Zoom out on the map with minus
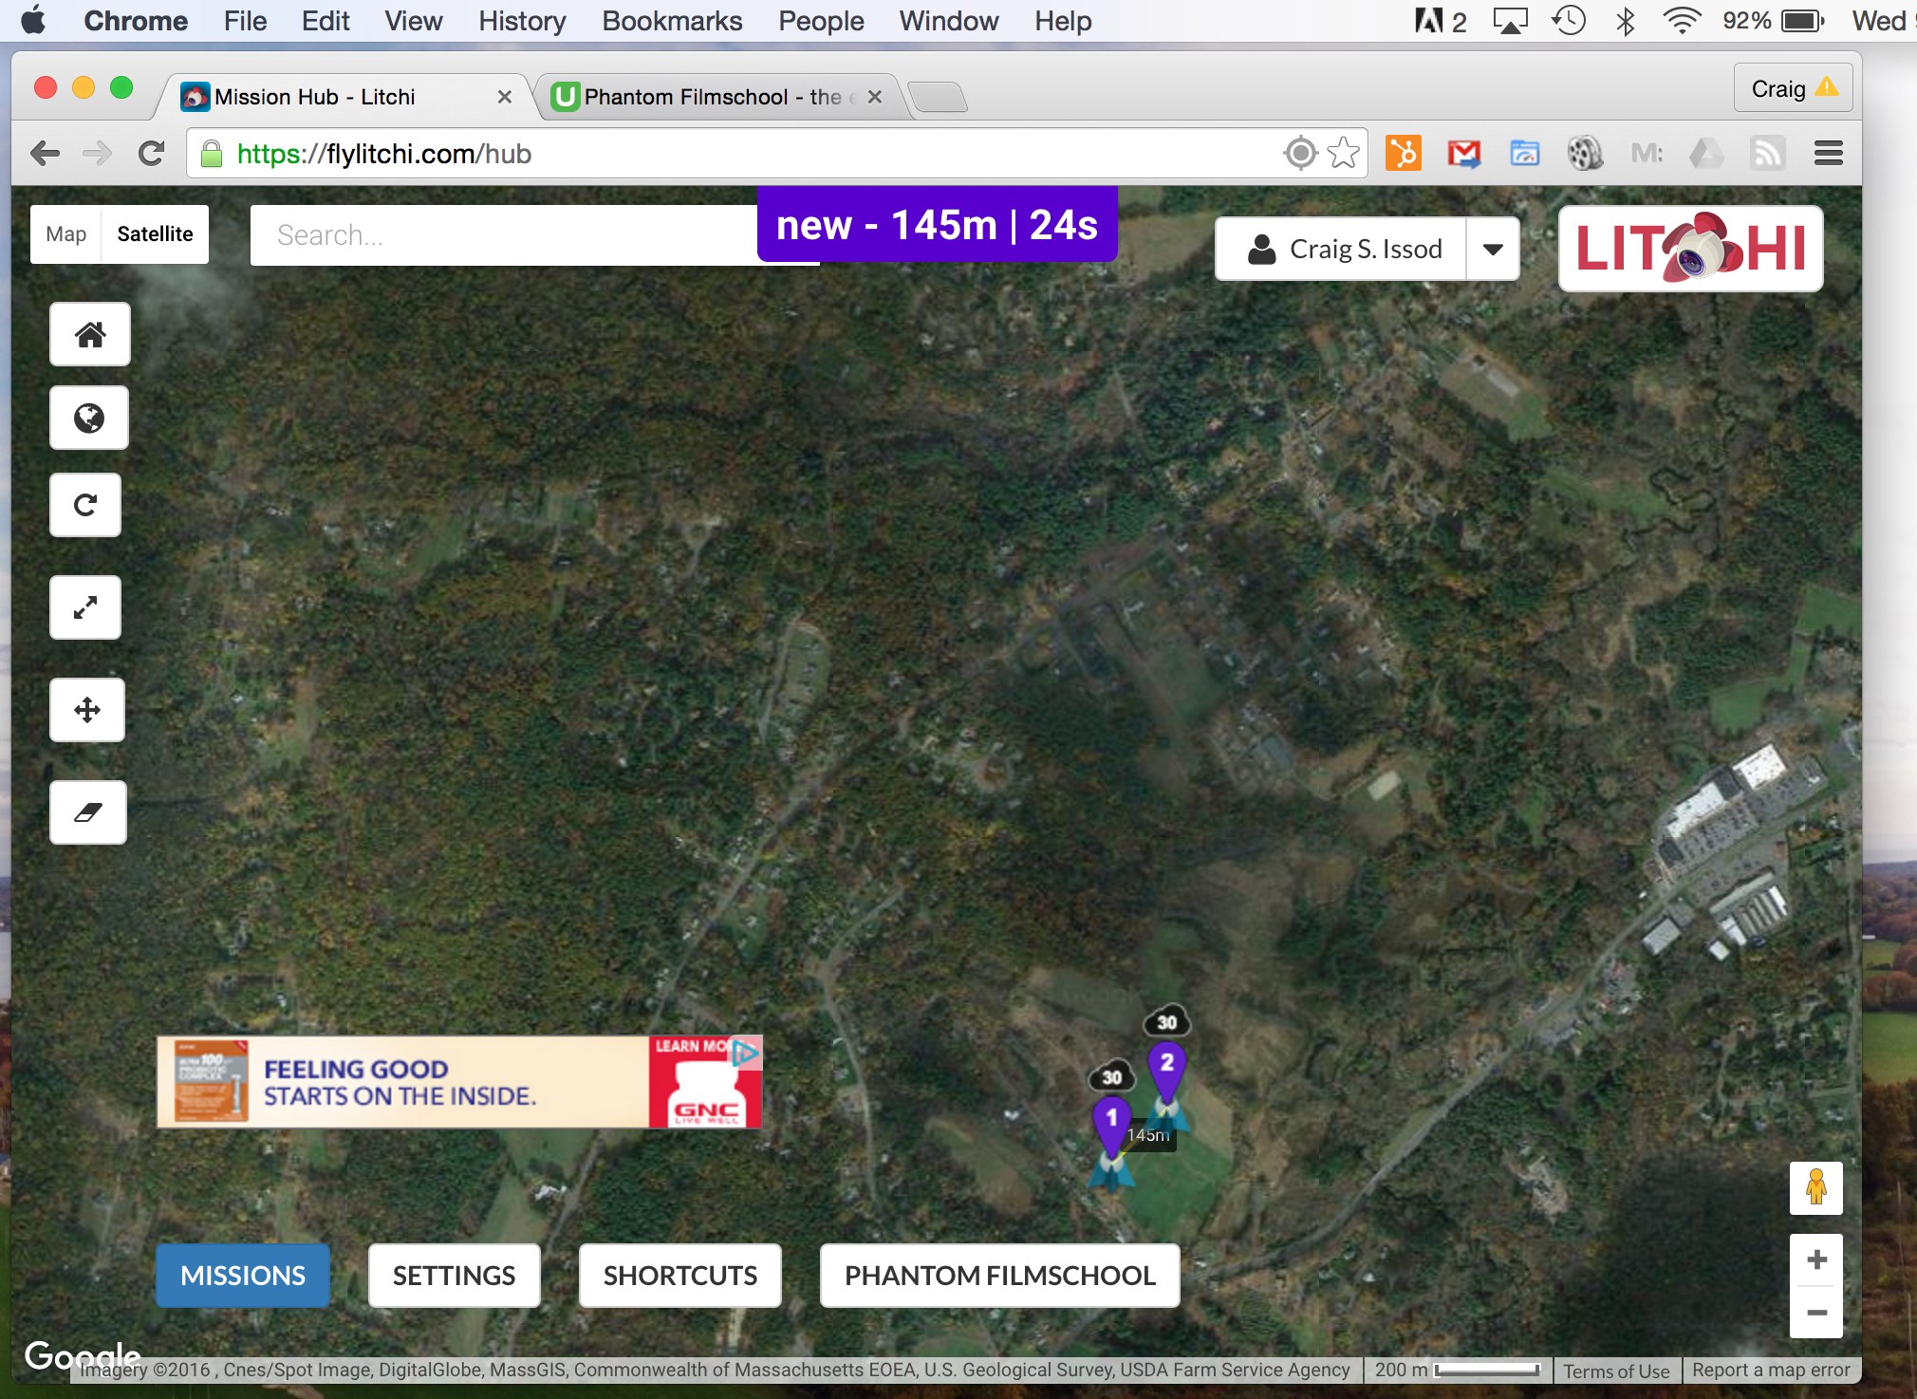Viewport: 1917px width, 1399px height. tap(1816, 1313)
